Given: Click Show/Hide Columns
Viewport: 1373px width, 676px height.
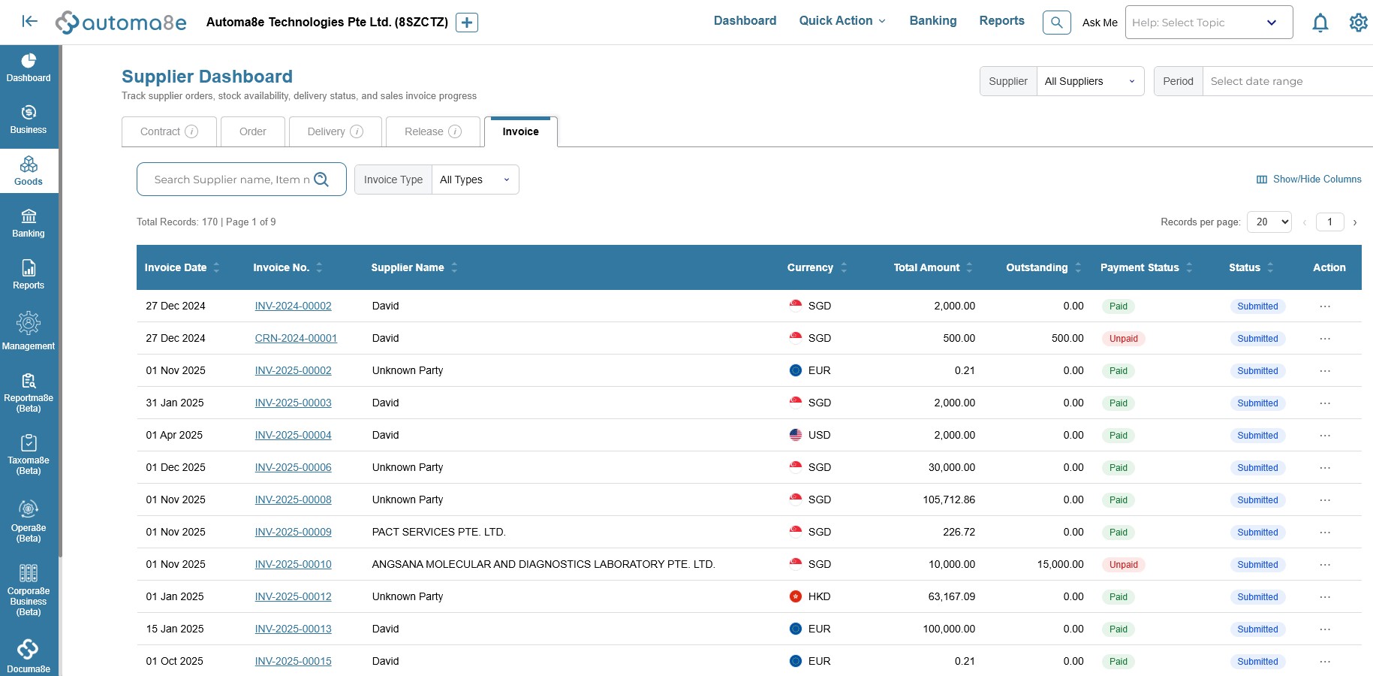Looking at the screenshot, I should [x=1308, y=180].
